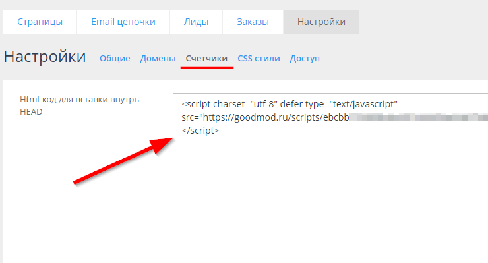The image size is (488, 263).
Task: Open CSS стили section
Action: coord(259,58)
